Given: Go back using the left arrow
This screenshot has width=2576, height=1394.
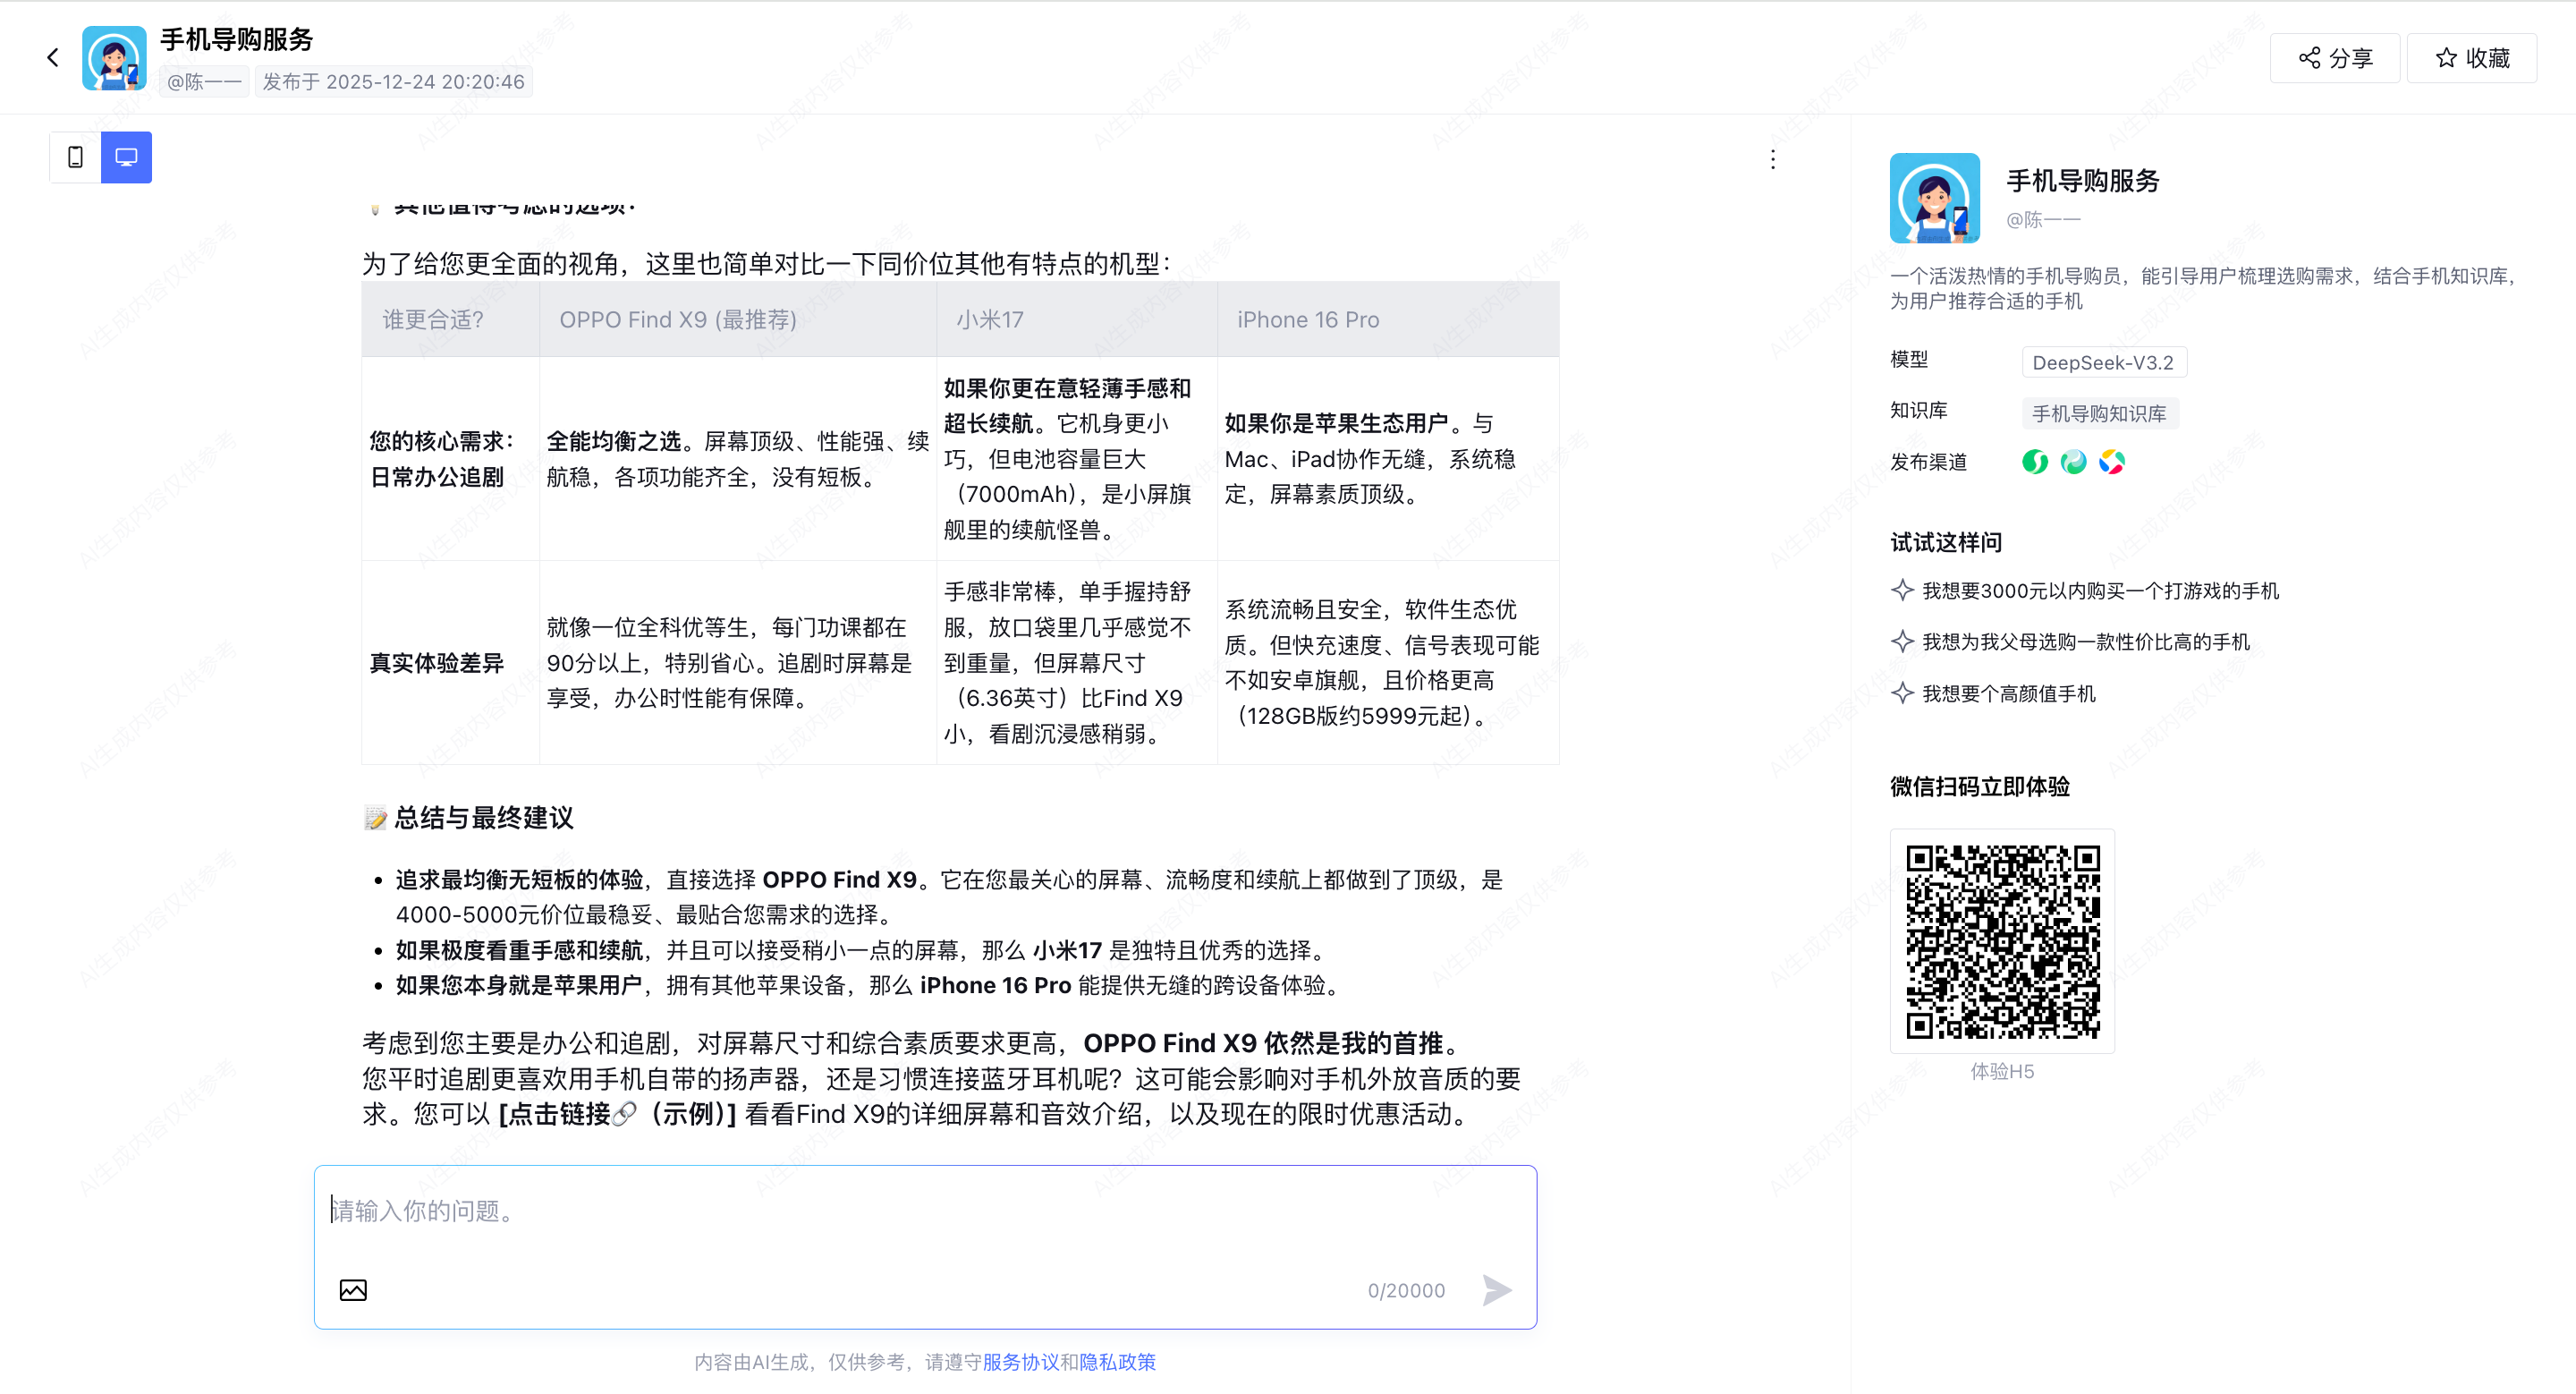Looking at the screenshot, I should [53, 58].
